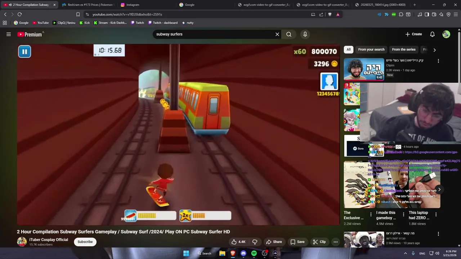Viewport: 461px width, 259px height.
Task: Open Brave playlist music note icon
Action: click(x=420, y=14)
